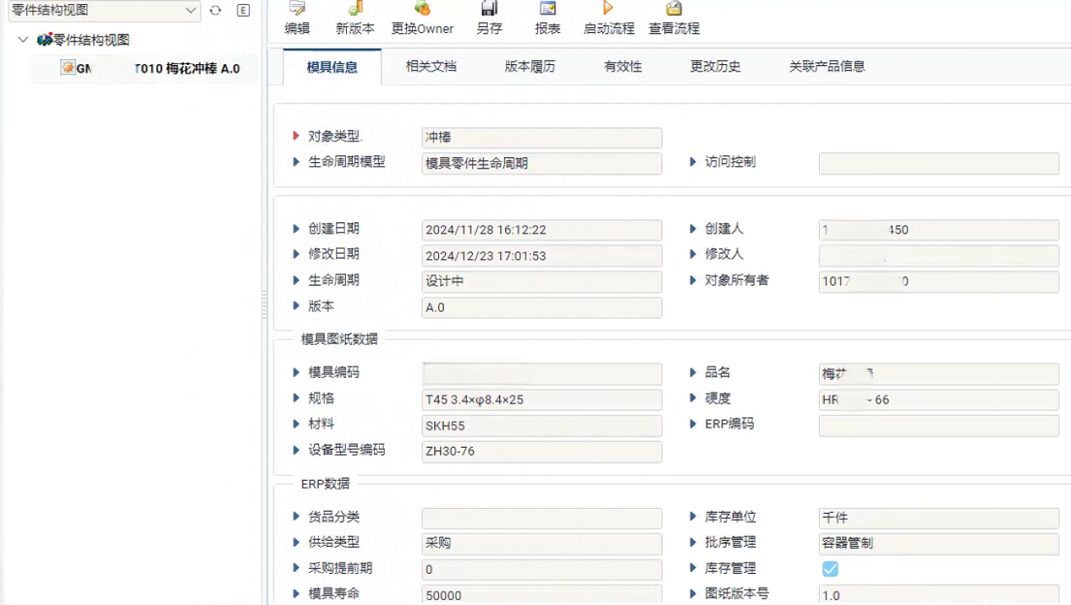
Task: Start workflow with 启动流程 icon
Action: coord(608,10)
